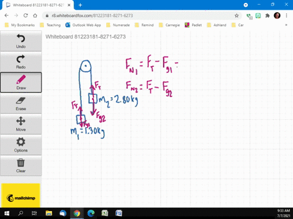Clear the whiteboard with the trash button
Screen dimensions: 293x219
click(x=21, y=165)
